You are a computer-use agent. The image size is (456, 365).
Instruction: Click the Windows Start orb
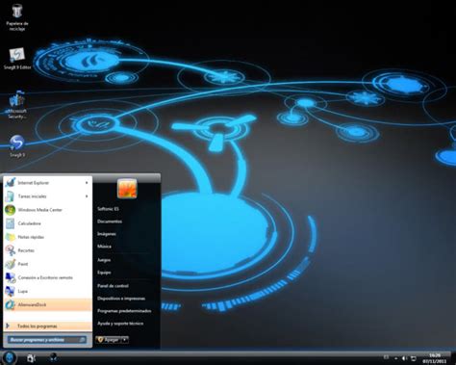9,357
